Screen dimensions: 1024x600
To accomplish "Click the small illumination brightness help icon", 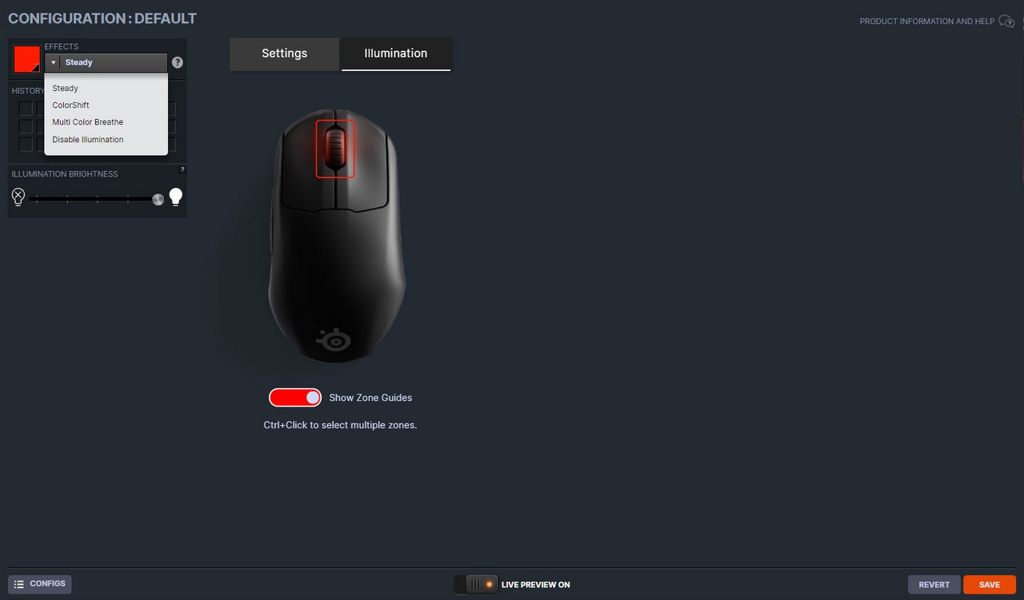I will [182, 169].
